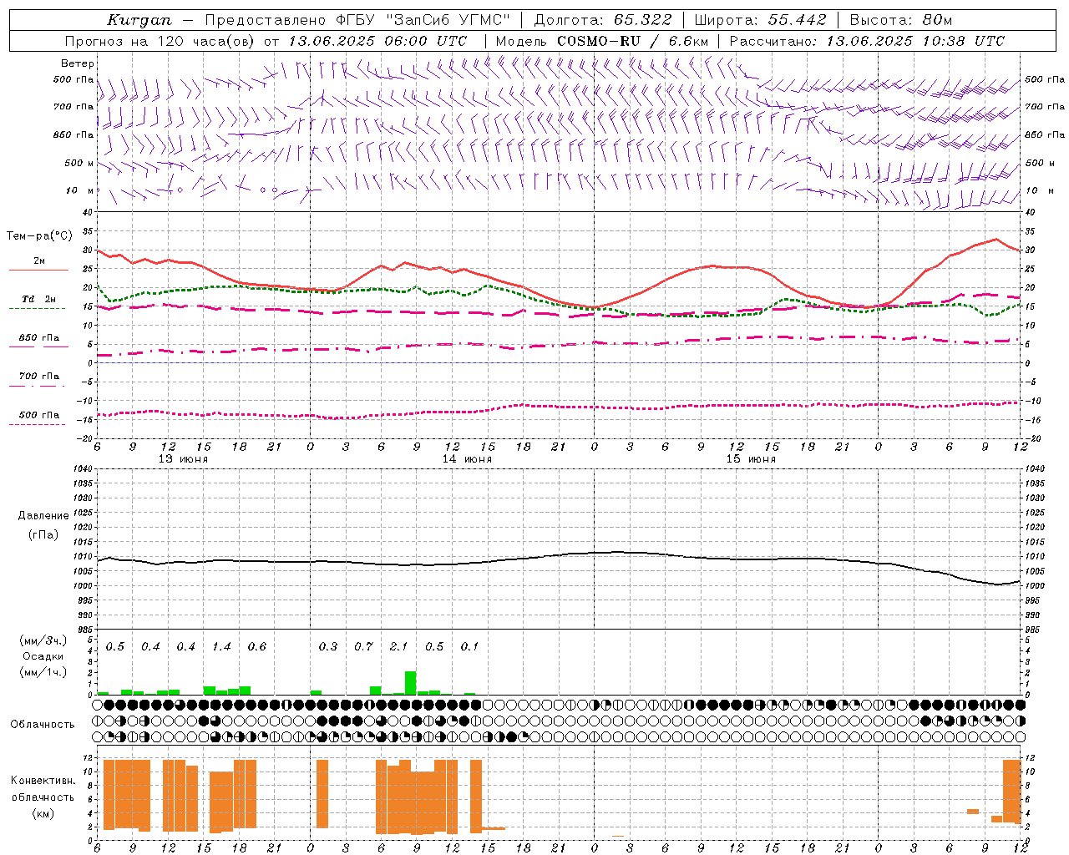Click the Давление panel title
Image resolution: width=1069 pixels, height=855 pixels.
coord(43,516)
